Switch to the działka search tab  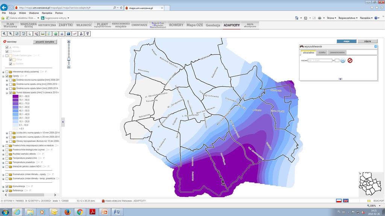[322, 52]
